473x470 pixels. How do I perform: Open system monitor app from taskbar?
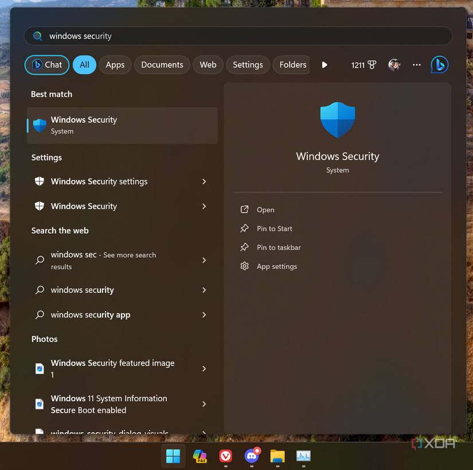[303, 456]
